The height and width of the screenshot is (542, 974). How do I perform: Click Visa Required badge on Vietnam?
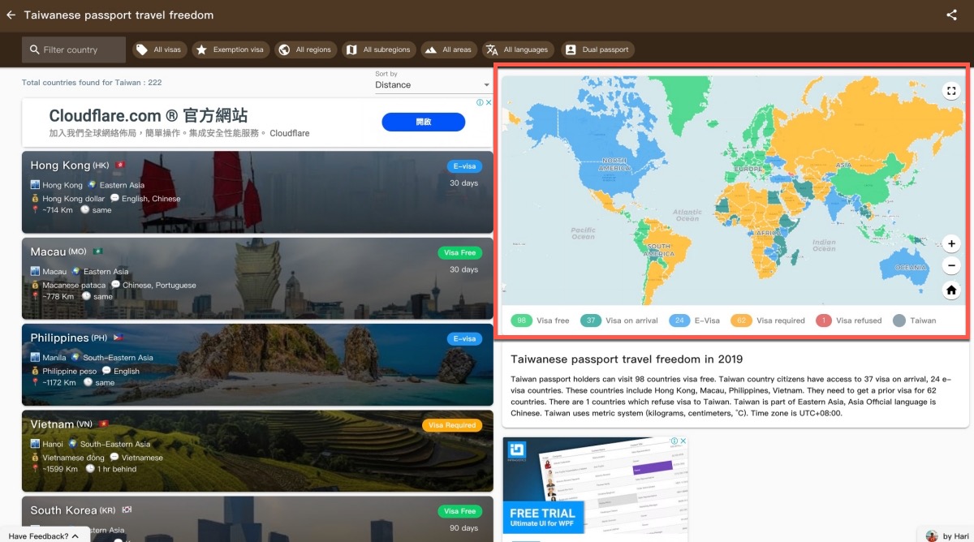tap(452, 425)
